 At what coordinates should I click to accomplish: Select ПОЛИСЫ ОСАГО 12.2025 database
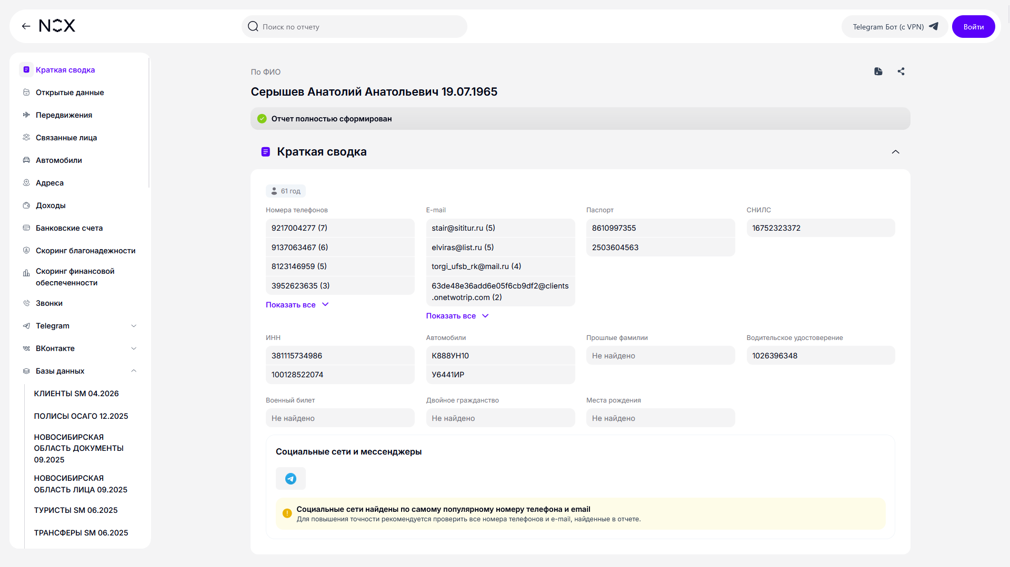(x=81, y=416)
